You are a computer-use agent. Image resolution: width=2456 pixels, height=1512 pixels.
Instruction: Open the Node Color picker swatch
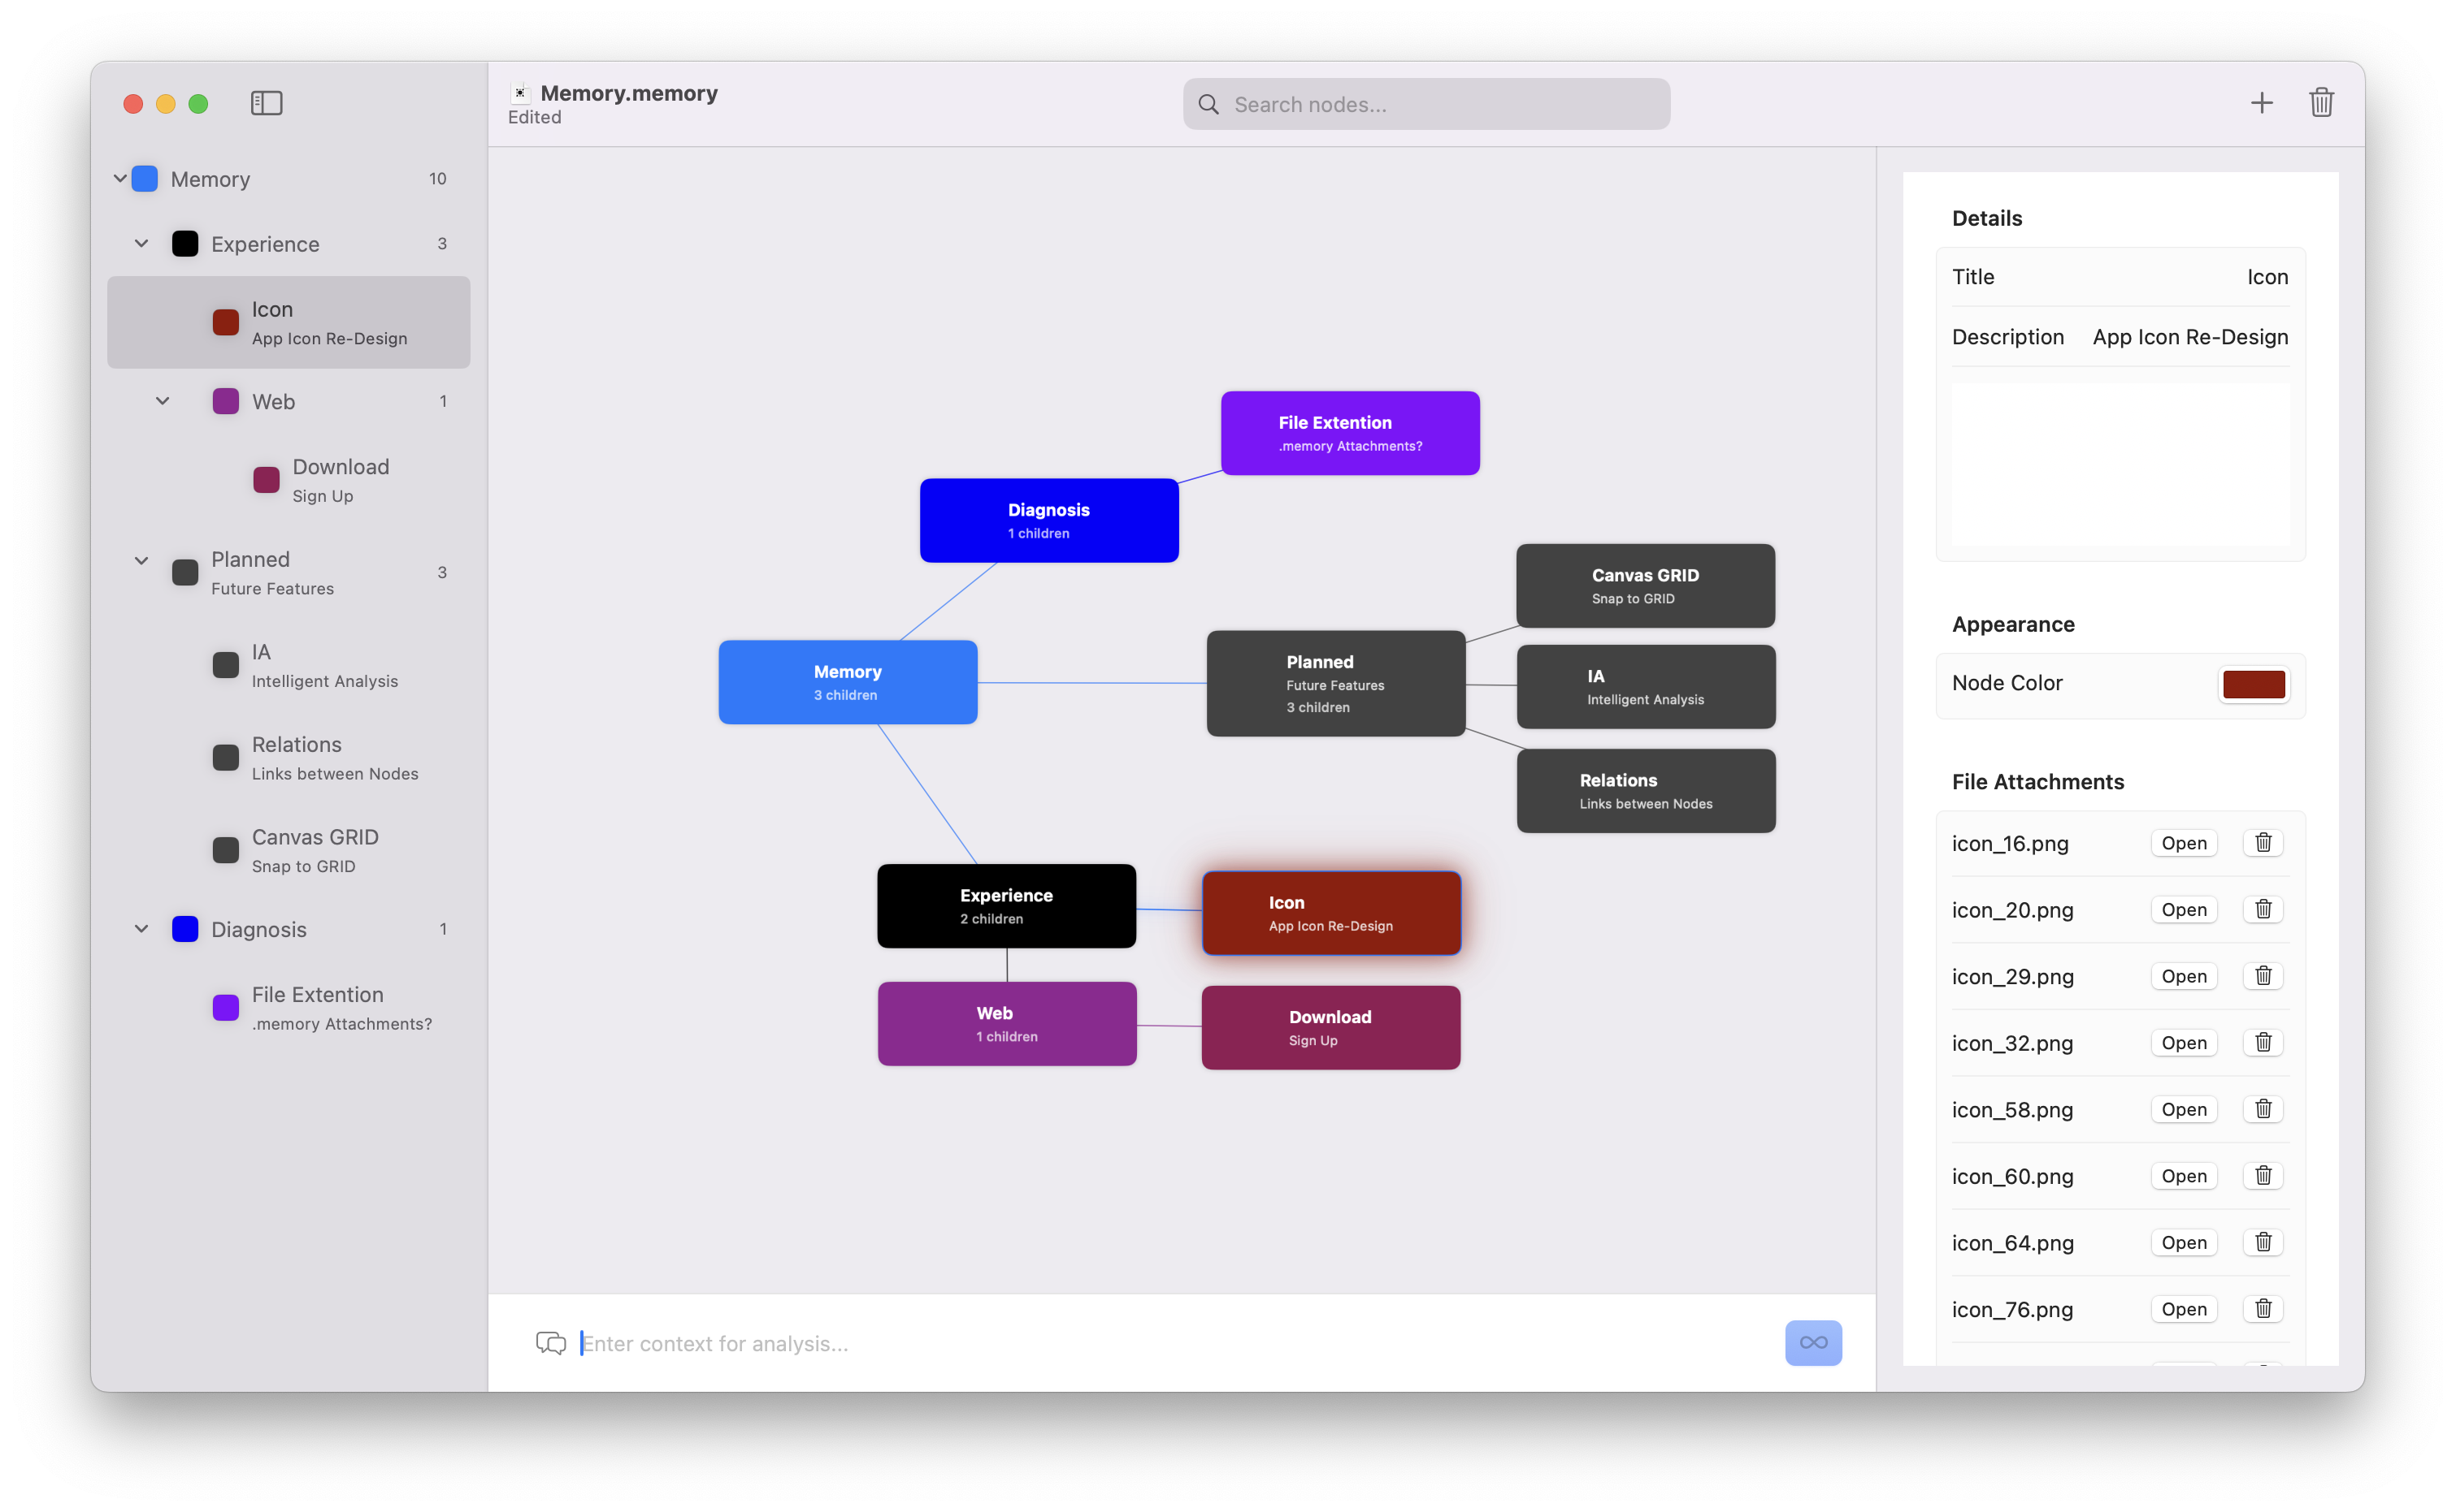pyautogui.click(x=2253, y=684)
